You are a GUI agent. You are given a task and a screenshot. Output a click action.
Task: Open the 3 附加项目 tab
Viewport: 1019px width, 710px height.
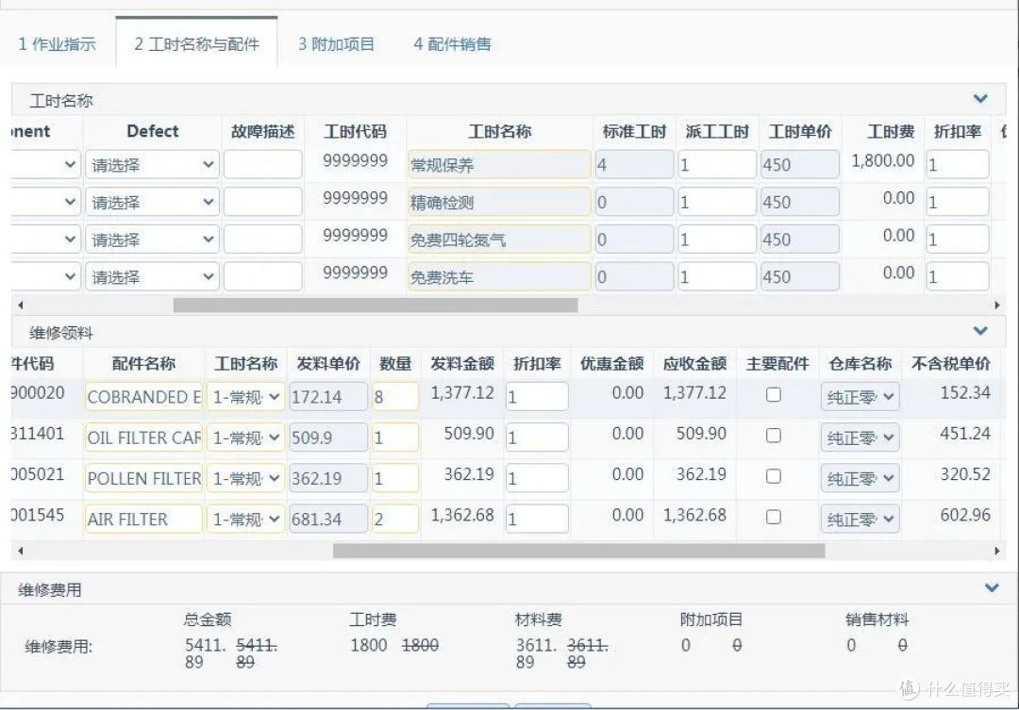point(337,44)
